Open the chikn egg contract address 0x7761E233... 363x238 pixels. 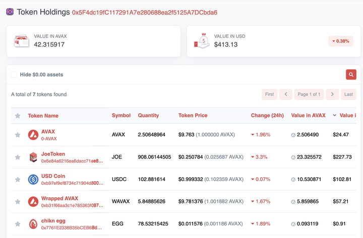[71, 227]
